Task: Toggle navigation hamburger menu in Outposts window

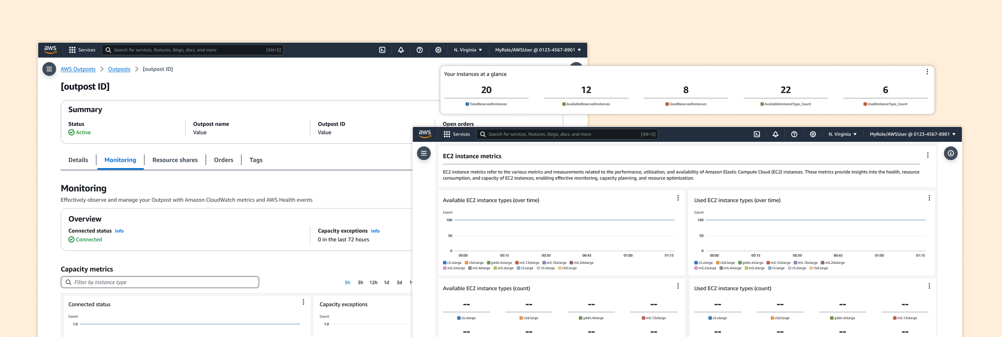Action: pos(49,69)
